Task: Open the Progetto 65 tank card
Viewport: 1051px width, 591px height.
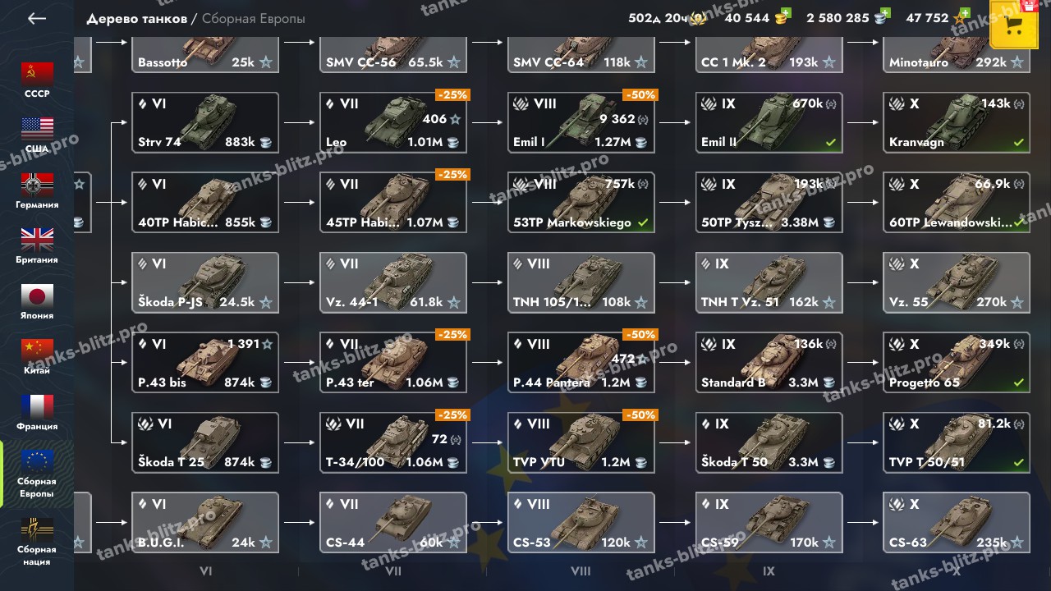Action: click(x=957, y=363)
